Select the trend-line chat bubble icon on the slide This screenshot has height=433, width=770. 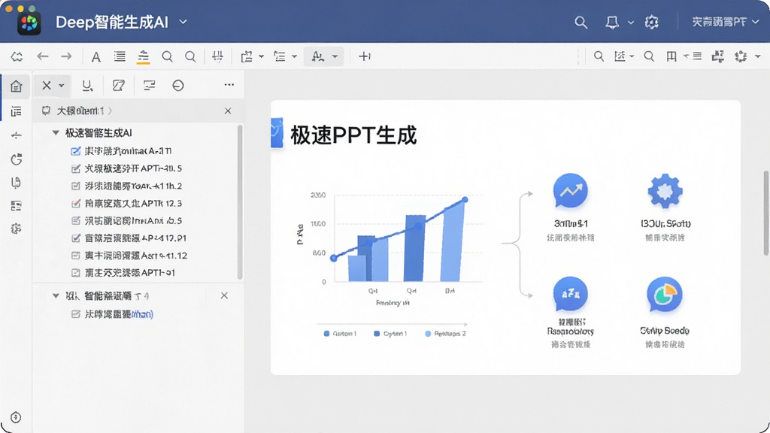(570, 190)
